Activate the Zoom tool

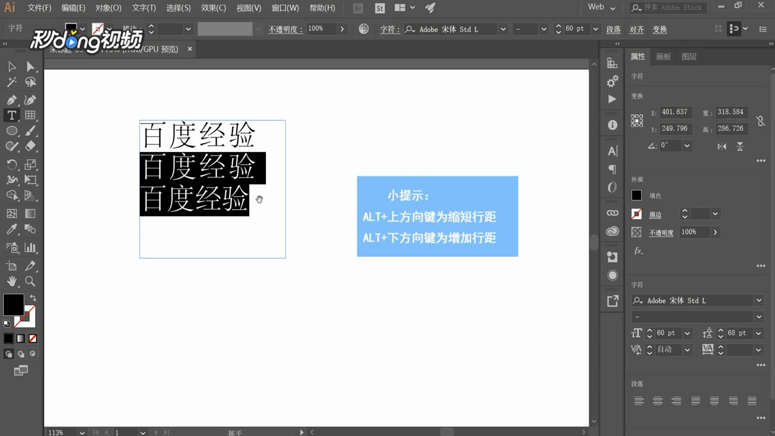(28, 281)
